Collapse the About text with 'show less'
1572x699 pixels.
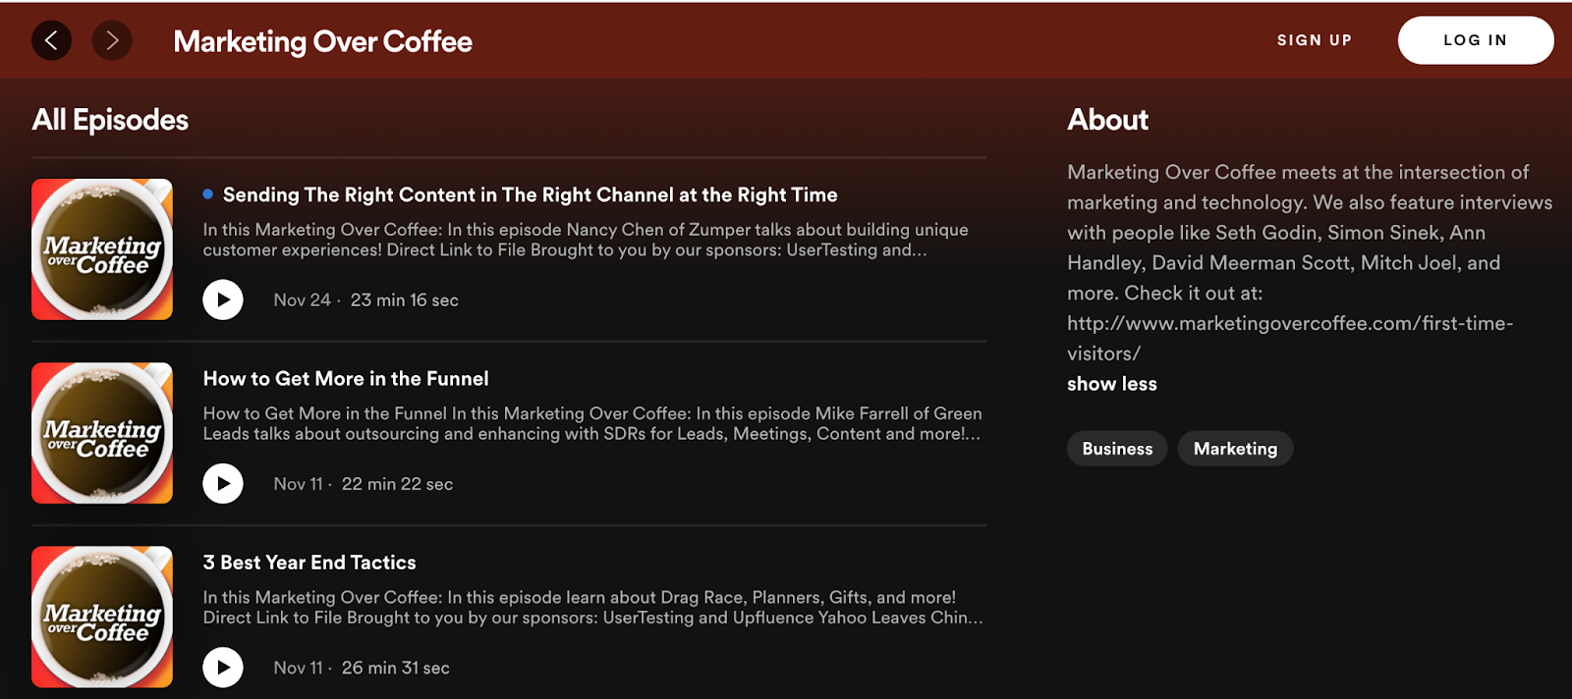coord(1112,384)
